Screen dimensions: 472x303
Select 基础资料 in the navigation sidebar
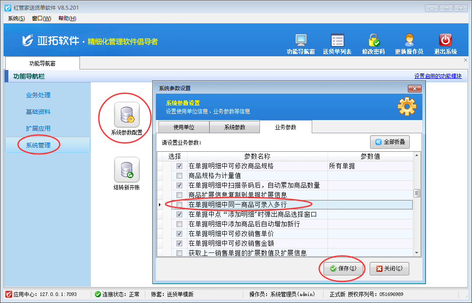38,112
